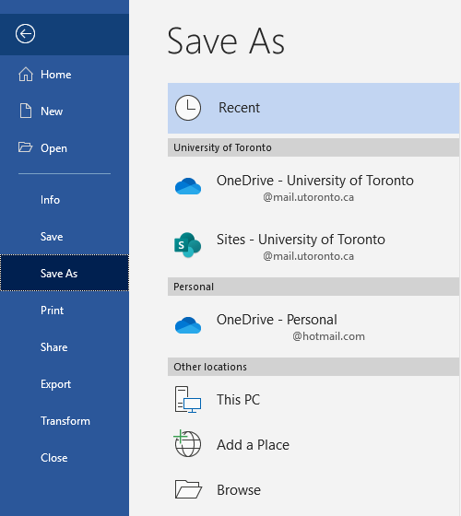Open the Share page
Viewport: 461px width, 516px height.
[x=65, y=347]
